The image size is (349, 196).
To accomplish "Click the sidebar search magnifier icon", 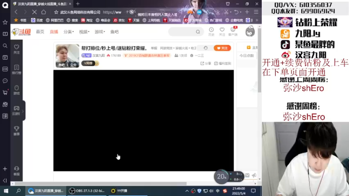I will [x=5, y=46].
